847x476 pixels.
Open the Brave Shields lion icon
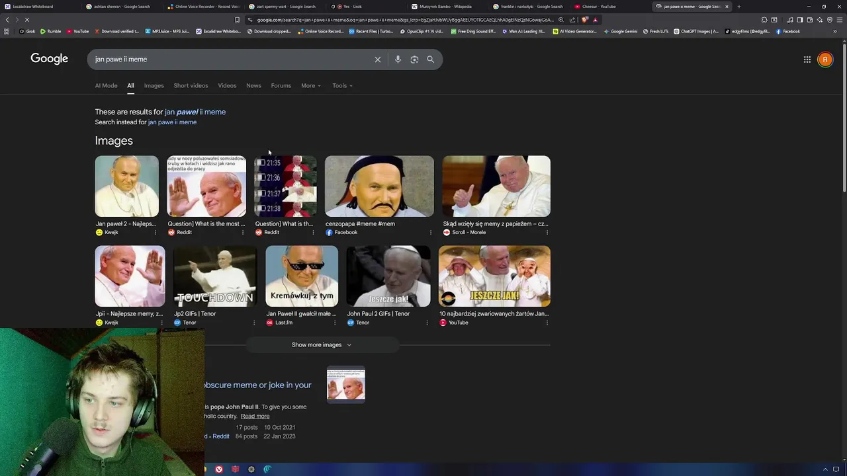tap(584, 20)
